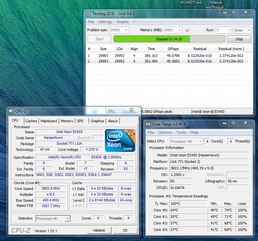Image resolution: width=258 pixels, height=241 pixels.
Task: Maximize the LinX window
Action: pos(233,12)
